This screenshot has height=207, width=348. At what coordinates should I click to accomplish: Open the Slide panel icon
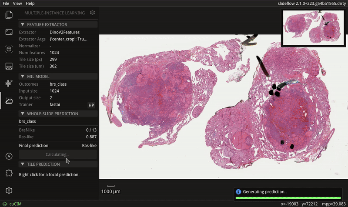[9, 32]
